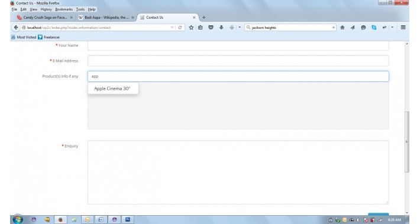Click the Most Visited bookmark
Viewport: 420px width, 224px height.
click(24, 37)
